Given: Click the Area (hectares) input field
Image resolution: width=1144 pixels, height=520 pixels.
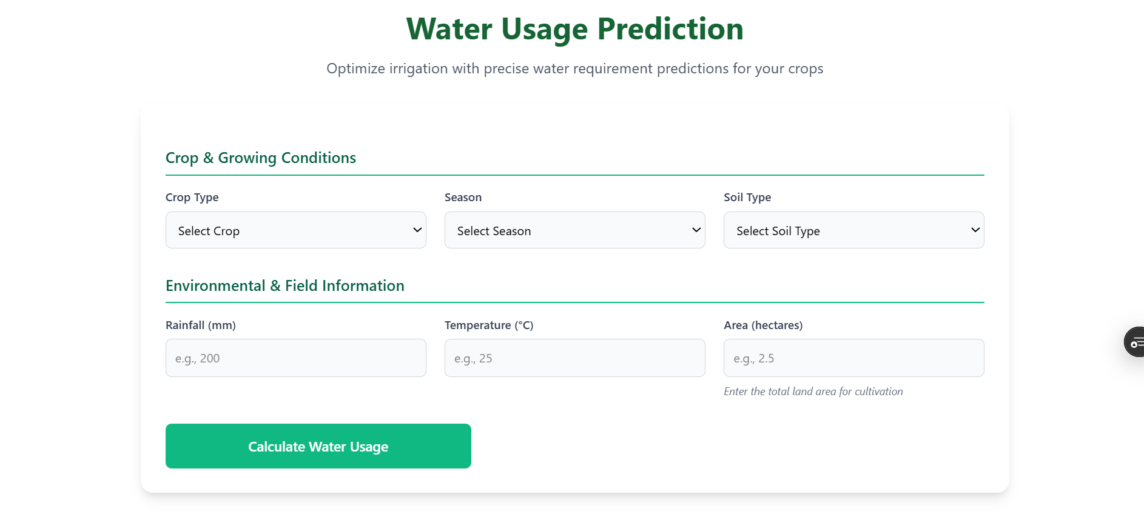Looking at the screenshot, I should [853, 358].
